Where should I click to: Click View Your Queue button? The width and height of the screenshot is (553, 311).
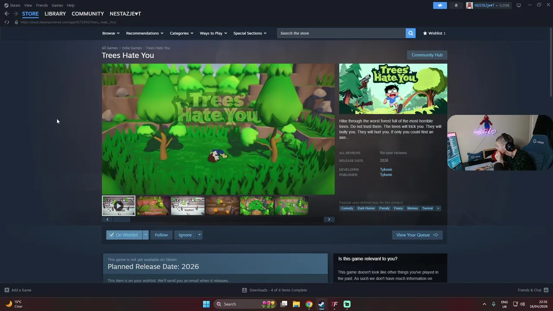point(417,235)
